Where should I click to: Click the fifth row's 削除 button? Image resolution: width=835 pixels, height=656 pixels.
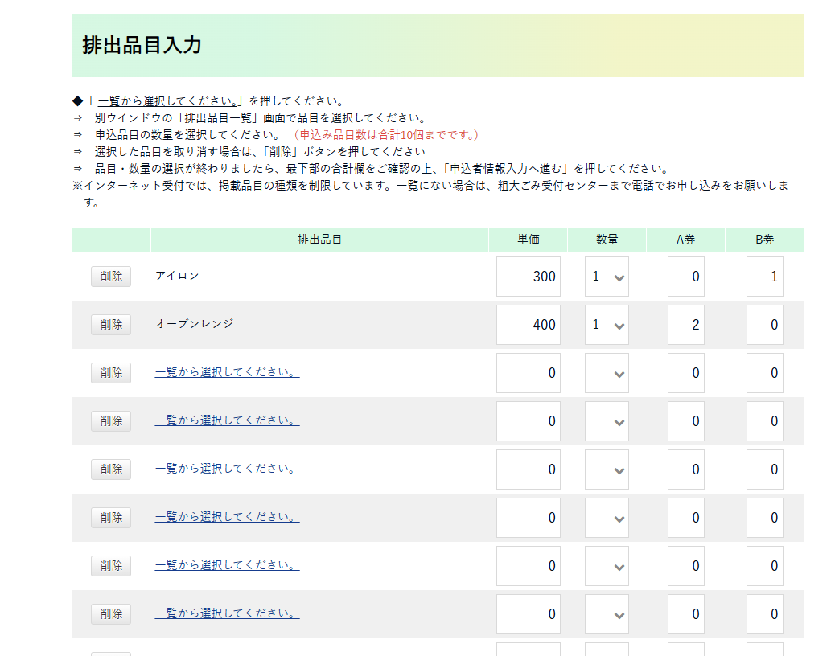(110, 469)
